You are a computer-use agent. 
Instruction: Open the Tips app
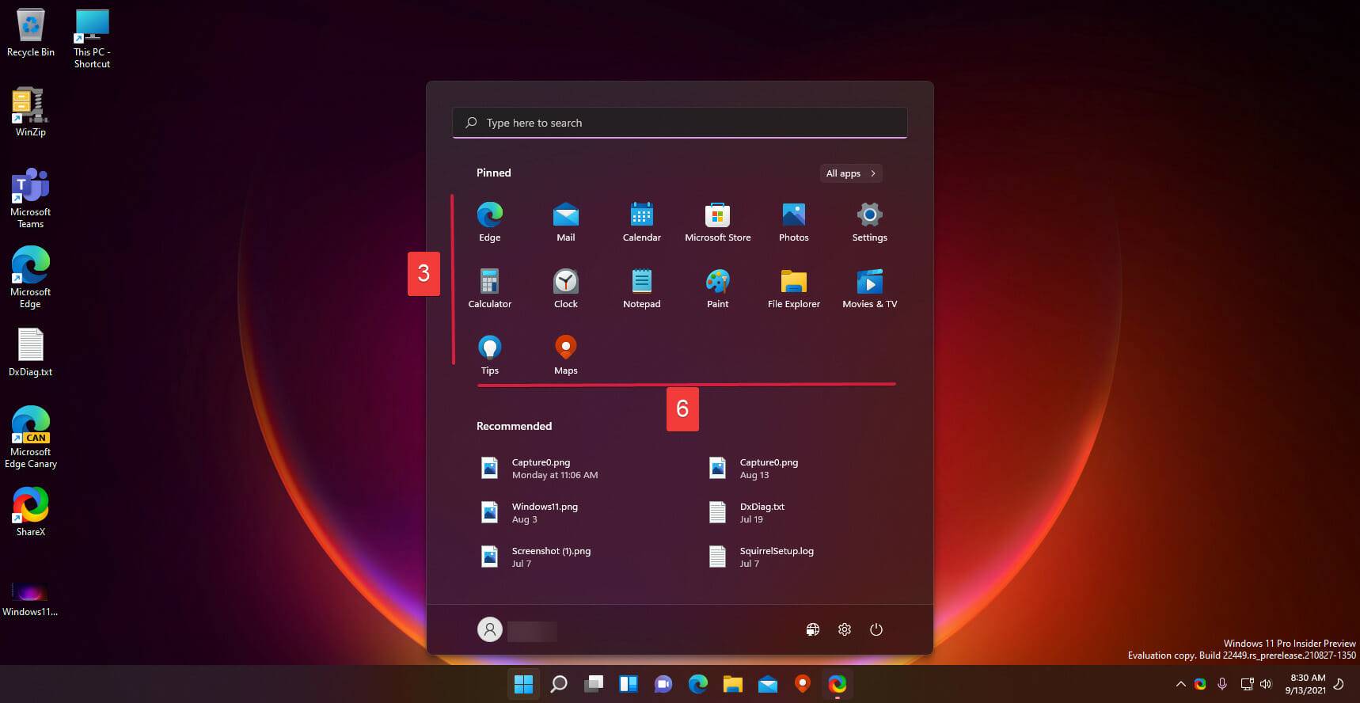point(489,355)
